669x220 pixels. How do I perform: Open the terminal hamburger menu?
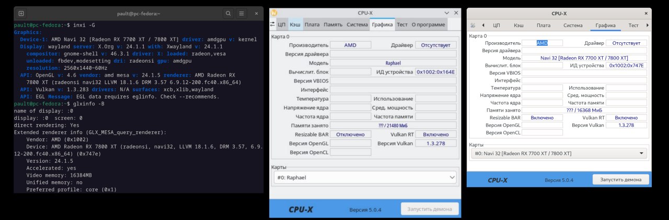coord(241,13)
